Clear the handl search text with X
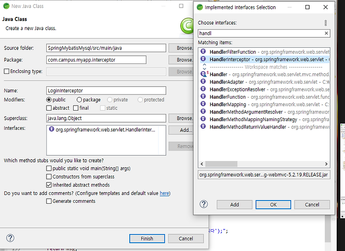345x251 pixels. click(x=326, y=33)
